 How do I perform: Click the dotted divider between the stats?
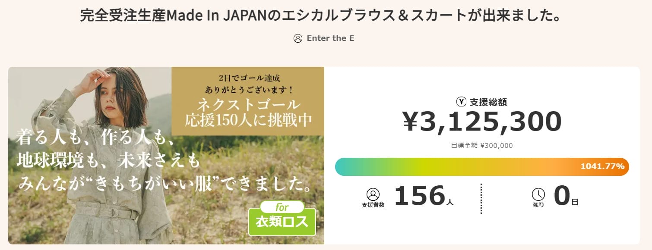[x=481, y=198]
